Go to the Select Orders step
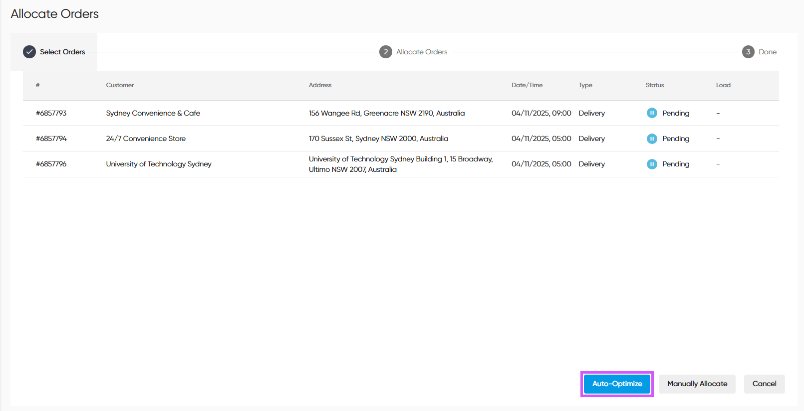The image size is (804, 411). pos(62,52)
